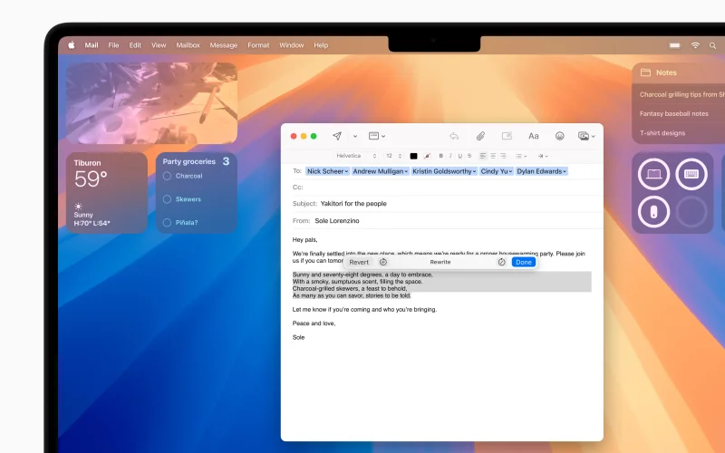Open the photo widget thumbnail
The width and height of the screenshot is (725, 453).
151,103
